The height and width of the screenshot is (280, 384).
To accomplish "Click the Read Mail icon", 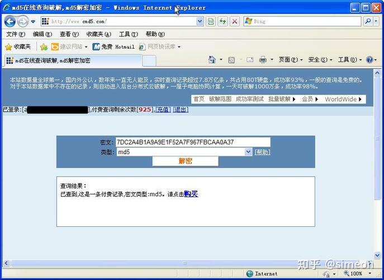I will (x=250, y=59).
